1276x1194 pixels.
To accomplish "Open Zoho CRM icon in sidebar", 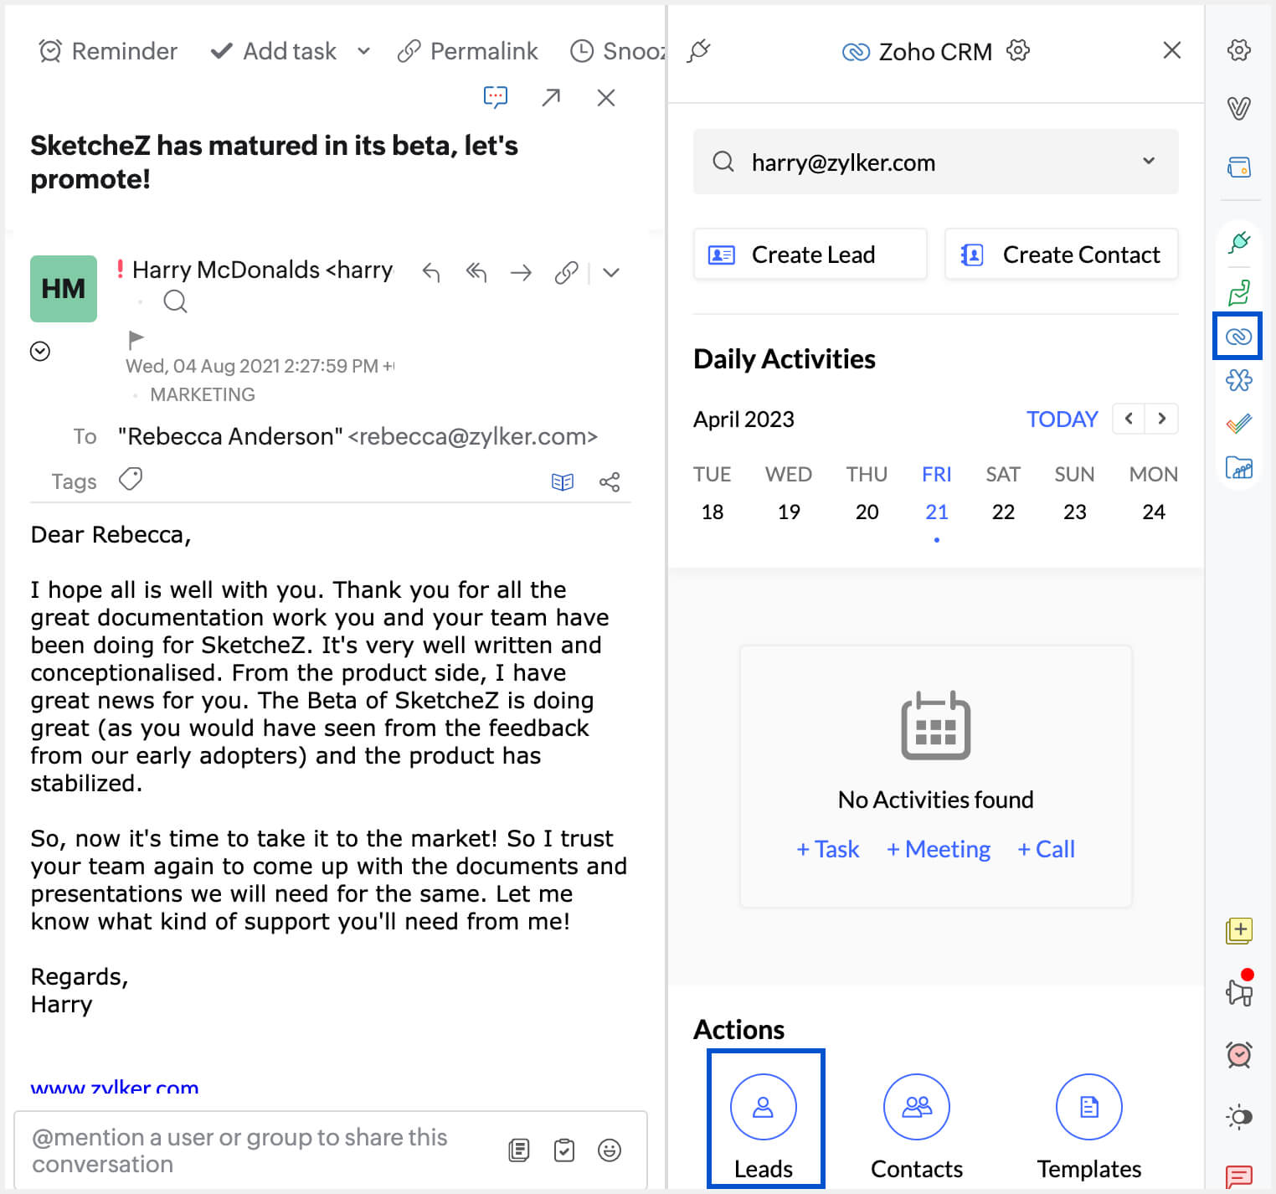I will pos(1238,336).
